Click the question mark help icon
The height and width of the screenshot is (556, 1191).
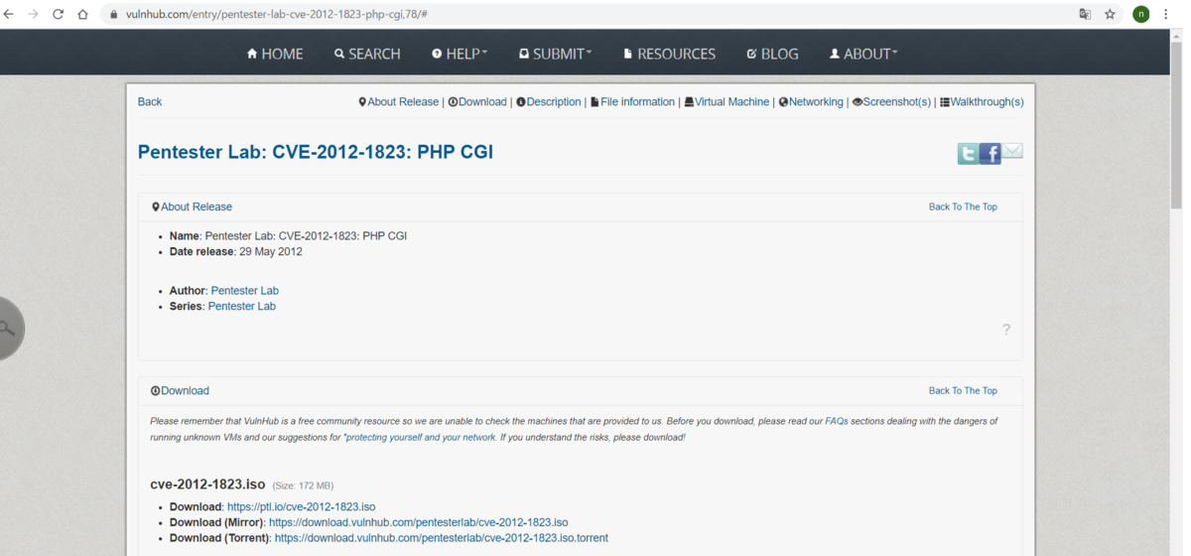pos(1005,330)
